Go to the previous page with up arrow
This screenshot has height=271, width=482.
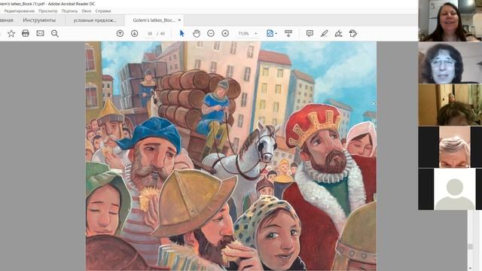pos(120,33)
